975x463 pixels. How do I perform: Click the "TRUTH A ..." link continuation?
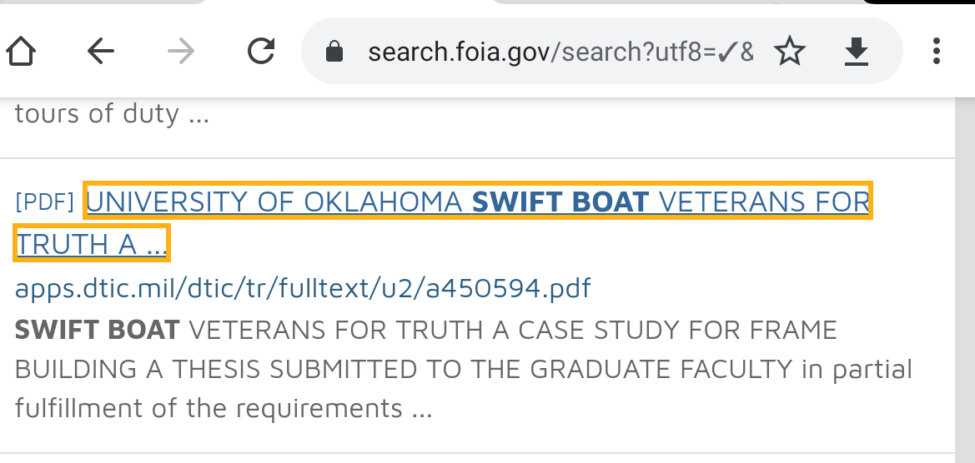tap(92, 244)
